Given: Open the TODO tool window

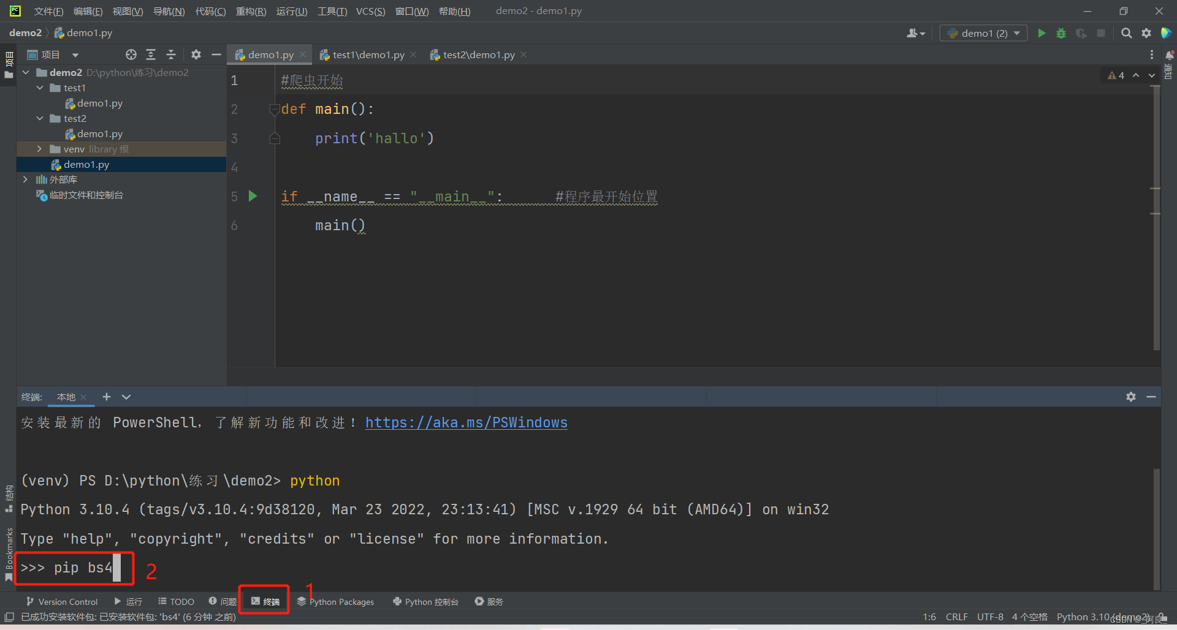Looking at the screenshot, I should coord(176,602).
